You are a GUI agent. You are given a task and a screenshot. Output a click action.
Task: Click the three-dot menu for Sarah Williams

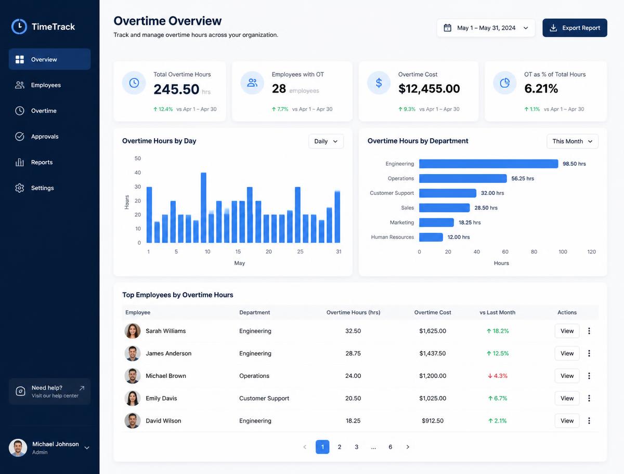(x=589, y=331)
